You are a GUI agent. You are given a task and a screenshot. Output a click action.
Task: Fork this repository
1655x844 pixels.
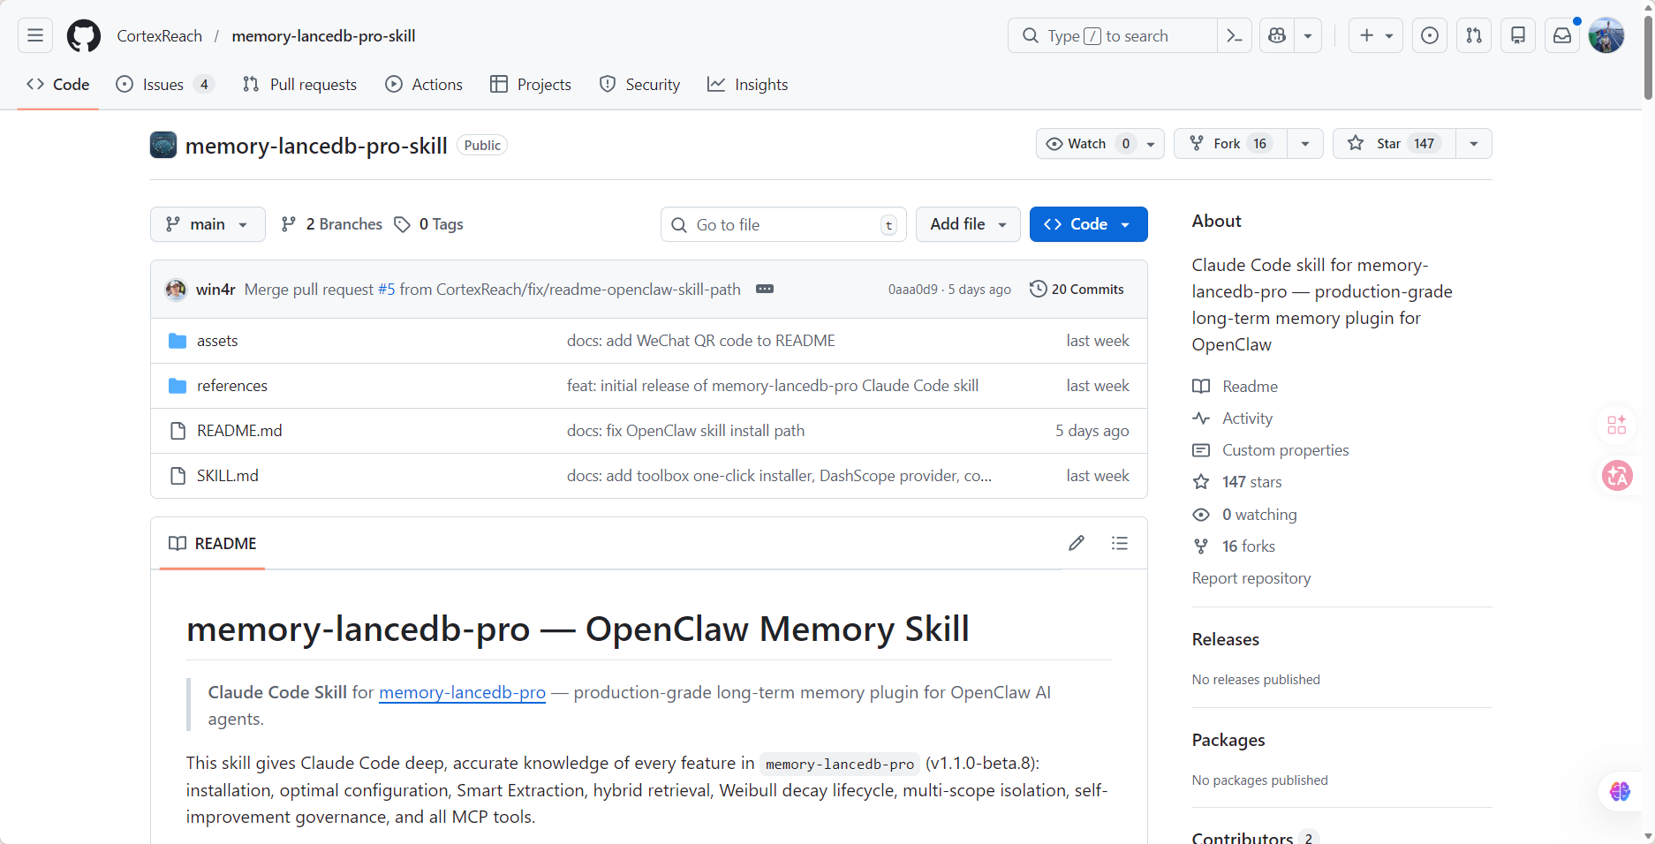1230,144
